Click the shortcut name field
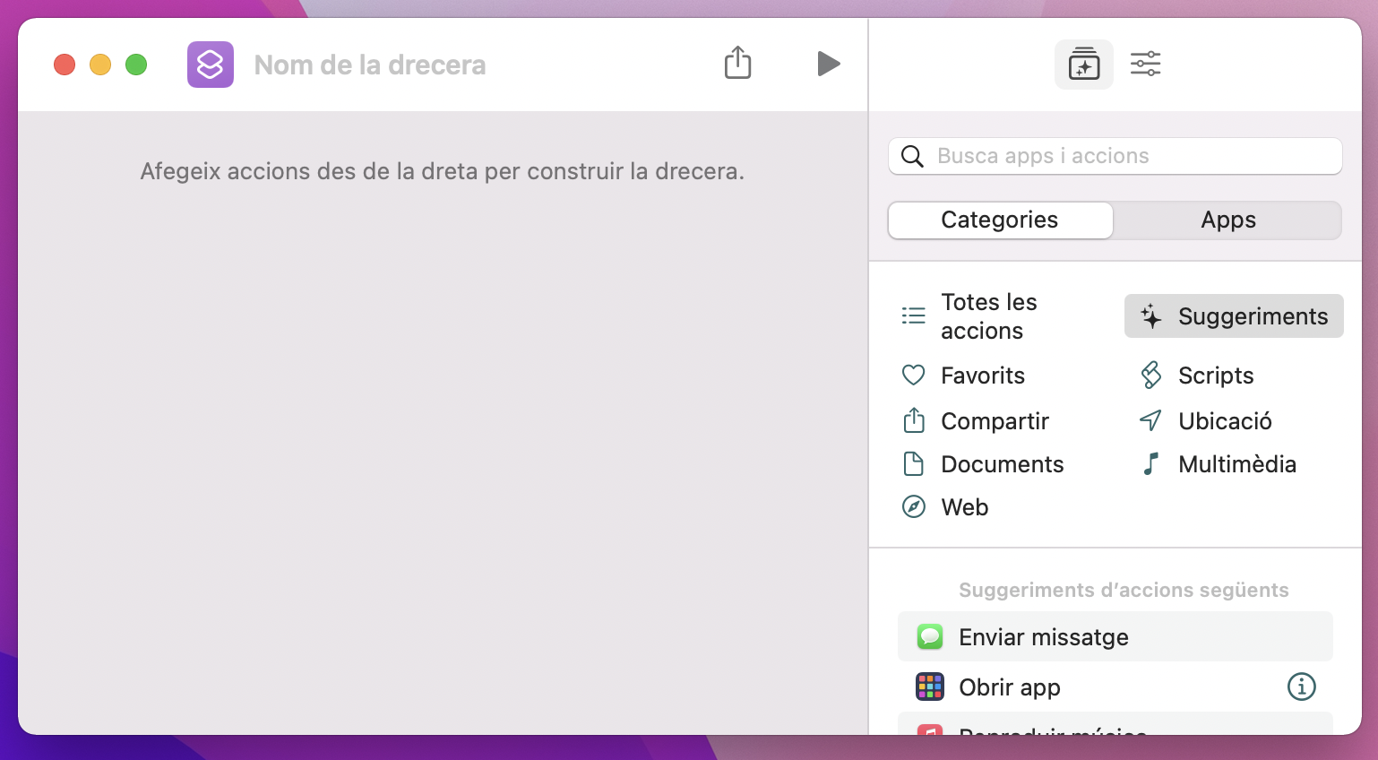The width and height of the screenshot is (1378, 760). pos(369,65)
